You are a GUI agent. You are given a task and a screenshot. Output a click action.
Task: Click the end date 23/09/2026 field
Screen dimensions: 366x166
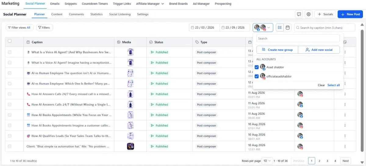pyautogui.click(x=235, y=27)
